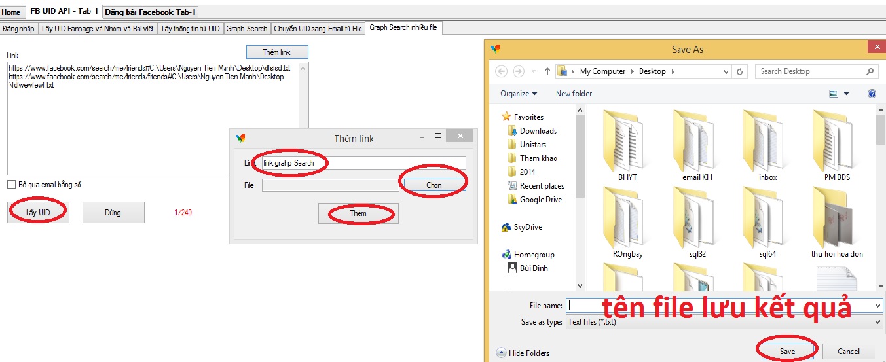Viewport: 886px width, 362px height.
Task: Select Bùi Đình under Homegroup
Action: tap(534, 268)
